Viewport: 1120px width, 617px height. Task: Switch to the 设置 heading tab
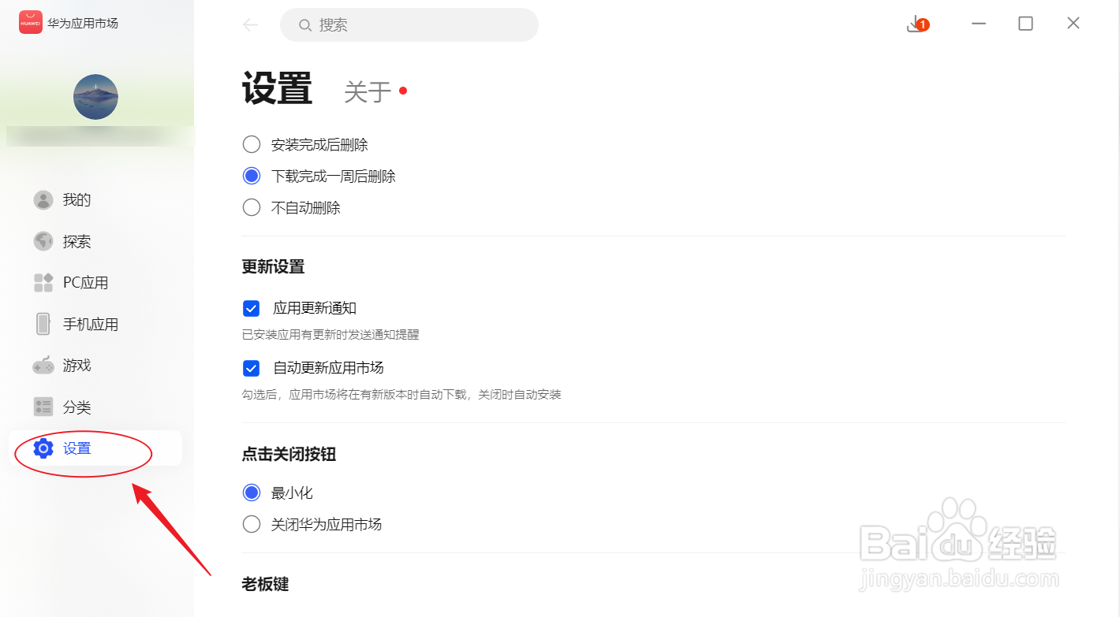(277, 88)
